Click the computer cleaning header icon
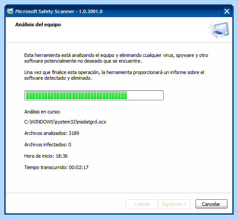 219,30
